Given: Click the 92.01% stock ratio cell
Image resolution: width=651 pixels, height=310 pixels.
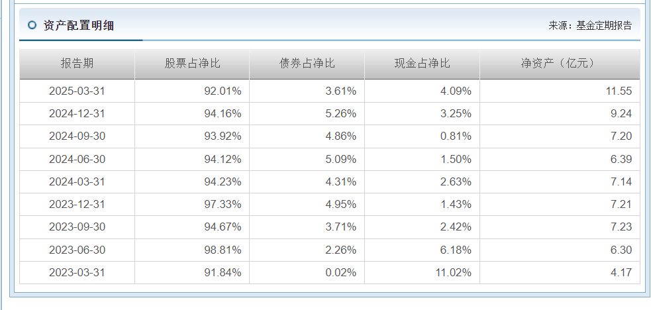Looking at the screenshot, I should tap(223, 91).
